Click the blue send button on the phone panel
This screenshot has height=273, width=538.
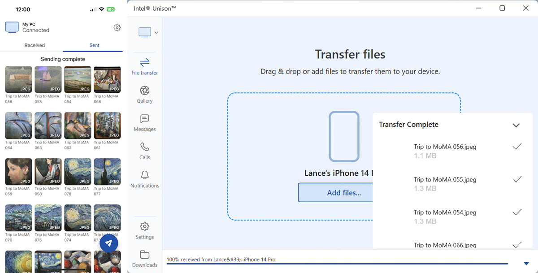pyautogui.click(x=108, y=243)
